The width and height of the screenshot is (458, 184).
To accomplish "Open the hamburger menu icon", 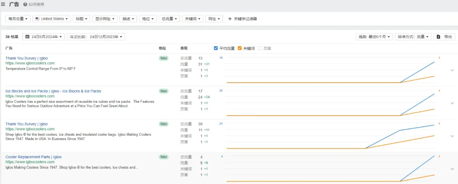I will [3, 4].
